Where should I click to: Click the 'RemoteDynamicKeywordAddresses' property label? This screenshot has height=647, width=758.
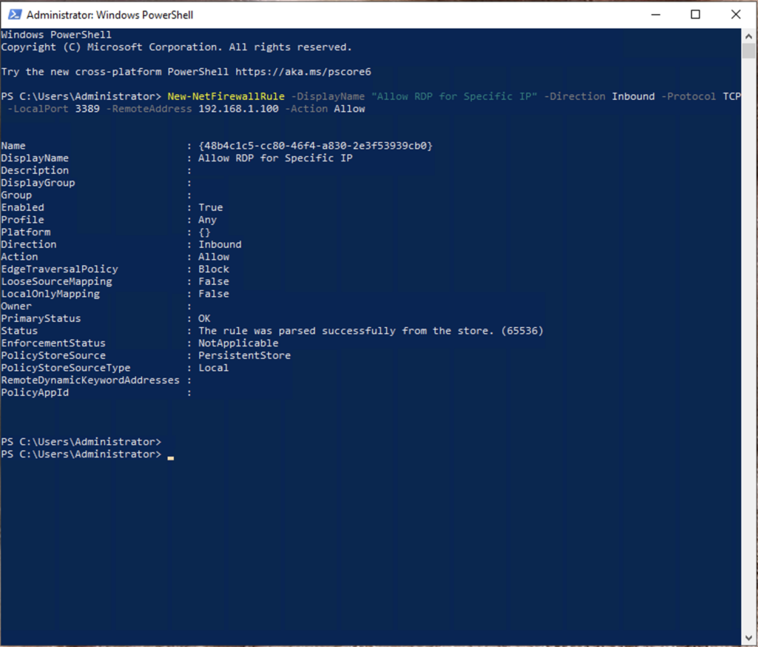tap(90, 380)
